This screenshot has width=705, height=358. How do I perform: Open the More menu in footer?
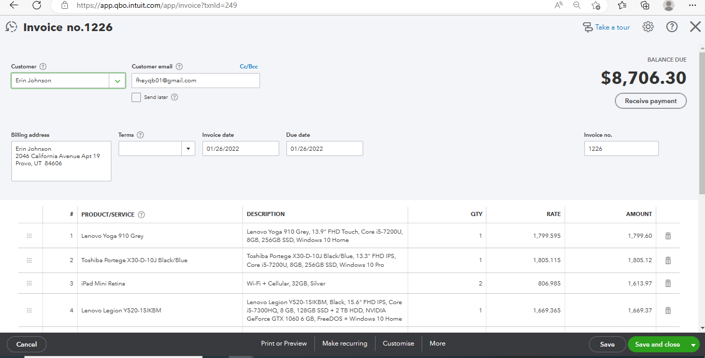(x=437, y=343)
